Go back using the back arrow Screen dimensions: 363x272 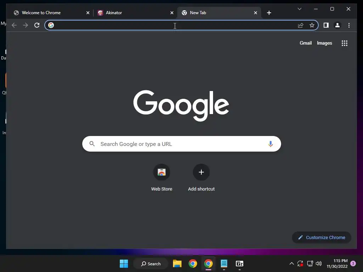tap(14, 25)
